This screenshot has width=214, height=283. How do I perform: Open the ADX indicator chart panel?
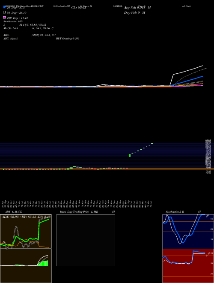pyautogui.click(x=26, y=232)
